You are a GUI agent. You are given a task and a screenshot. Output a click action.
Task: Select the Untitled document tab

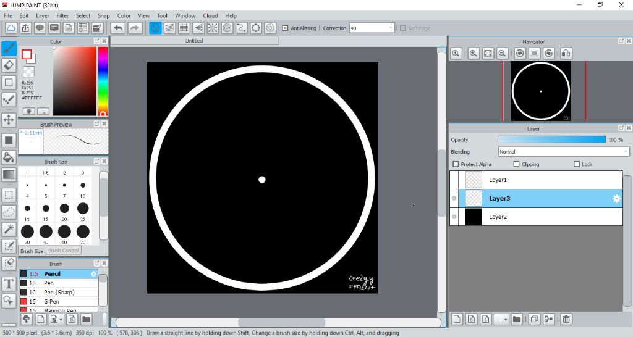click(194, 41)
